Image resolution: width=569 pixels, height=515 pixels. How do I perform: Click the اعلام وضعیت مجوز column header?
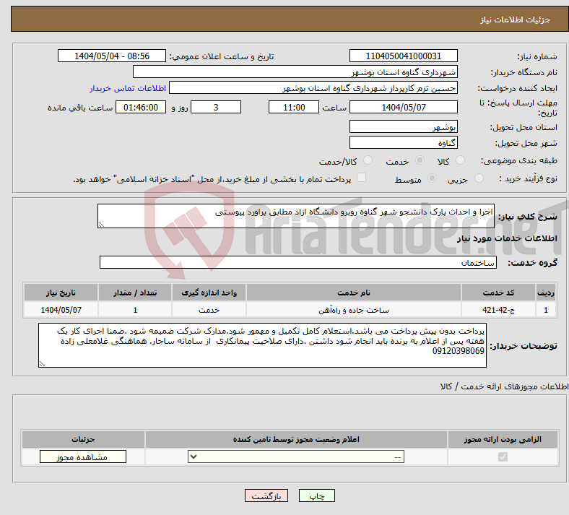click(x=296, y=439)
